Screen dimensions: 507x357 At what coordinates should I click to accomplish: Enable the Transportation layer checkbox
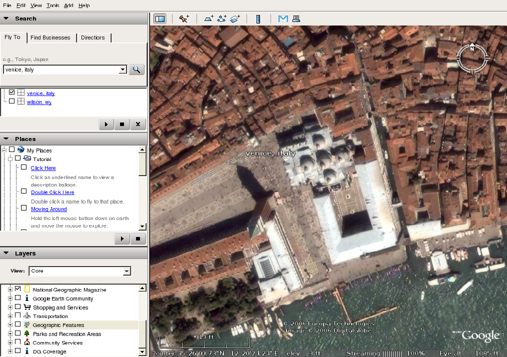tap(18, 315)
